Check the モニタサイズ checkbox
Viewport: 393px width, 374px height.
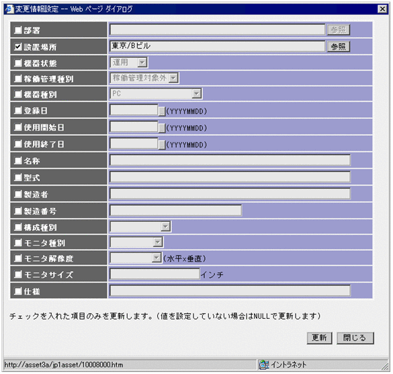click(x=17, y=274)
